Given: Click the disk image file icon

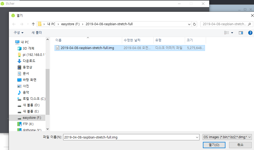Looking at the screenshot, I should [x=57, y=48].
